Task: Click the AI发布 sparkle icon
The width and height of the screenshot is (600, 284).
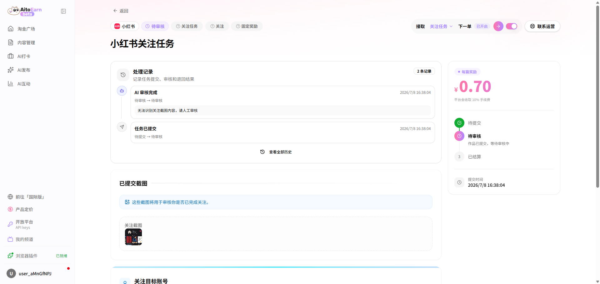Action: coord(11,70)
